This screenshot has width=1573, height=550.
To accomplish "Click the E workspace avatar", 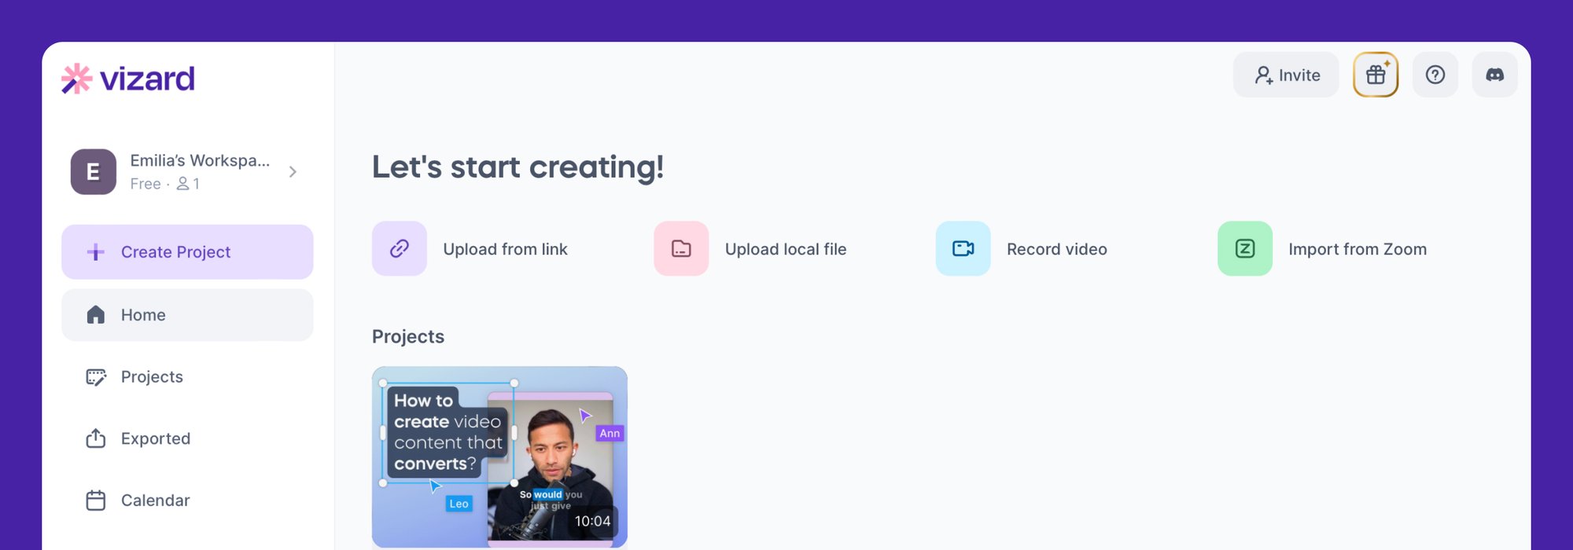I will click(94, 171).
